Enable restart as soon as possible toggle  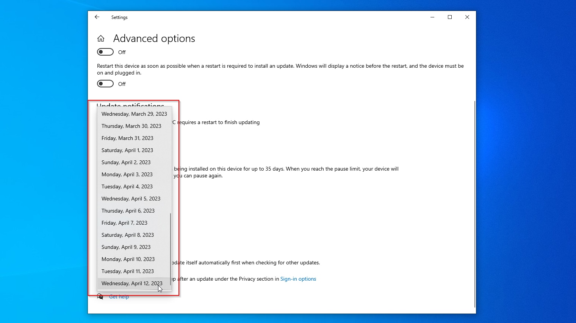point(105,84)
